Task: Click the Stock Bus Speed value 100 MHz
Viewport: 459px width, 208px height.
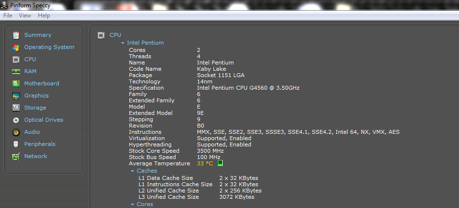Action: (209, 157)
